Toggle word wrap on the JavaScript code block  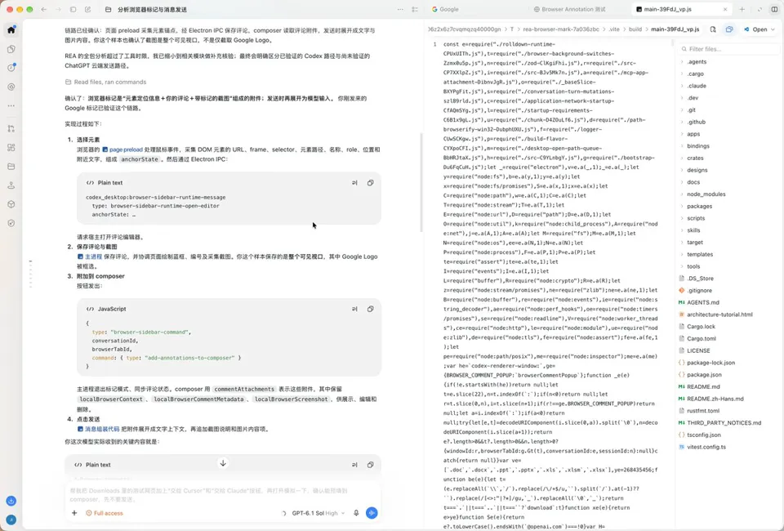354,309
